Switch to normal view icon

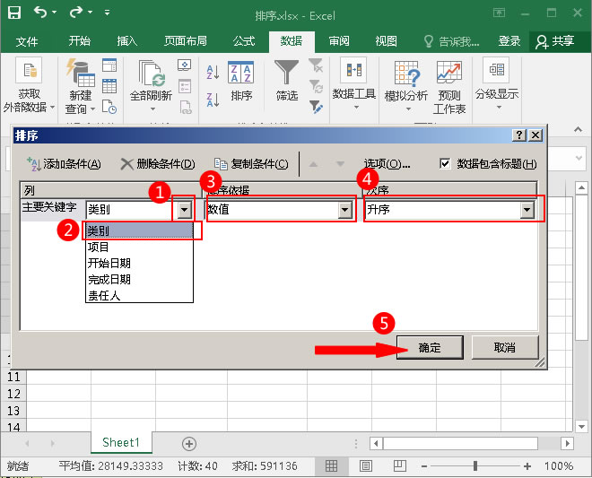(x=331, y=466)
